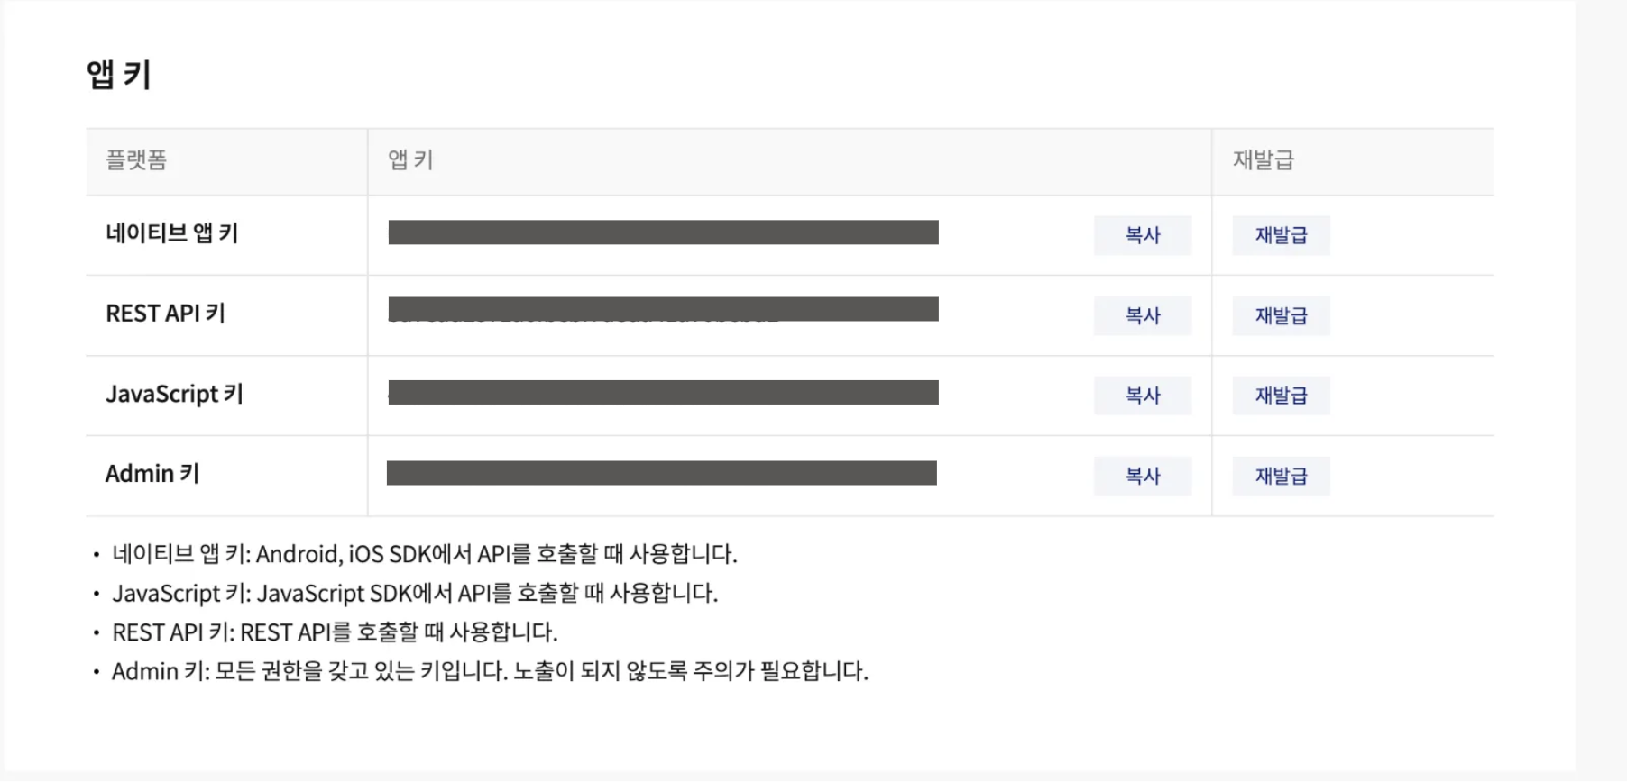Screen dimensions: 1627x782
Task: Click the Admin 키 row label
Action: tap(152, 474)
